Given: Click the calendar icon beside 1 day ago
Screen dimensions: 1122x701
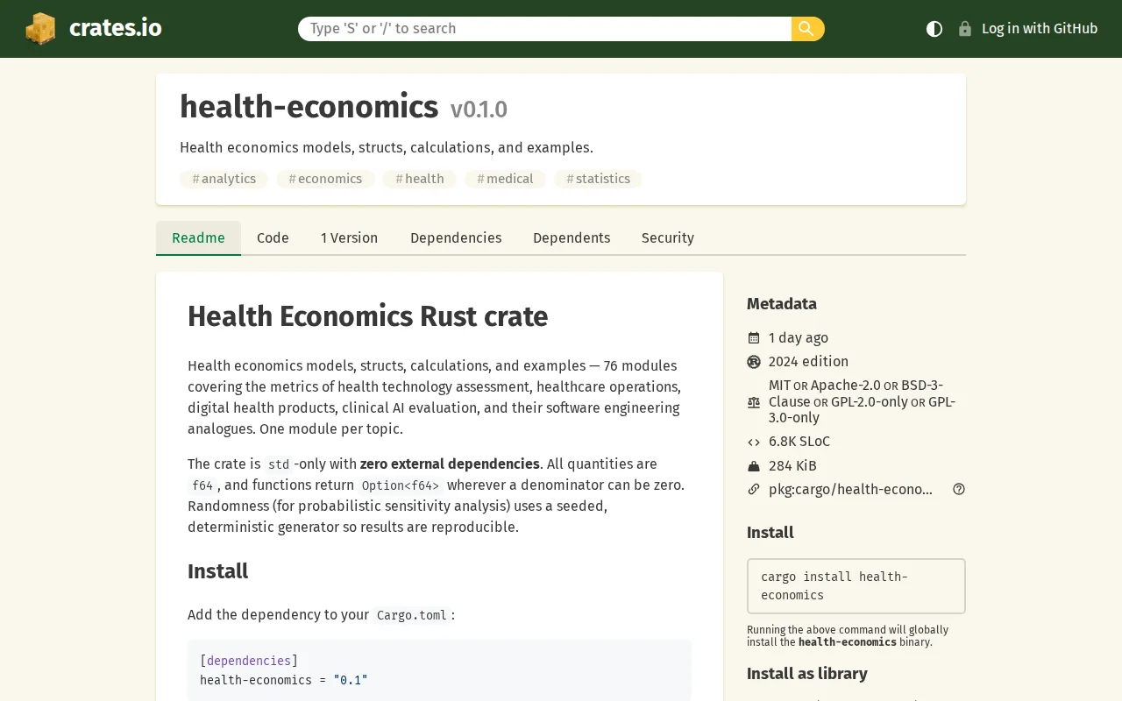Looking at the screenshot, I should pos(754,338).
